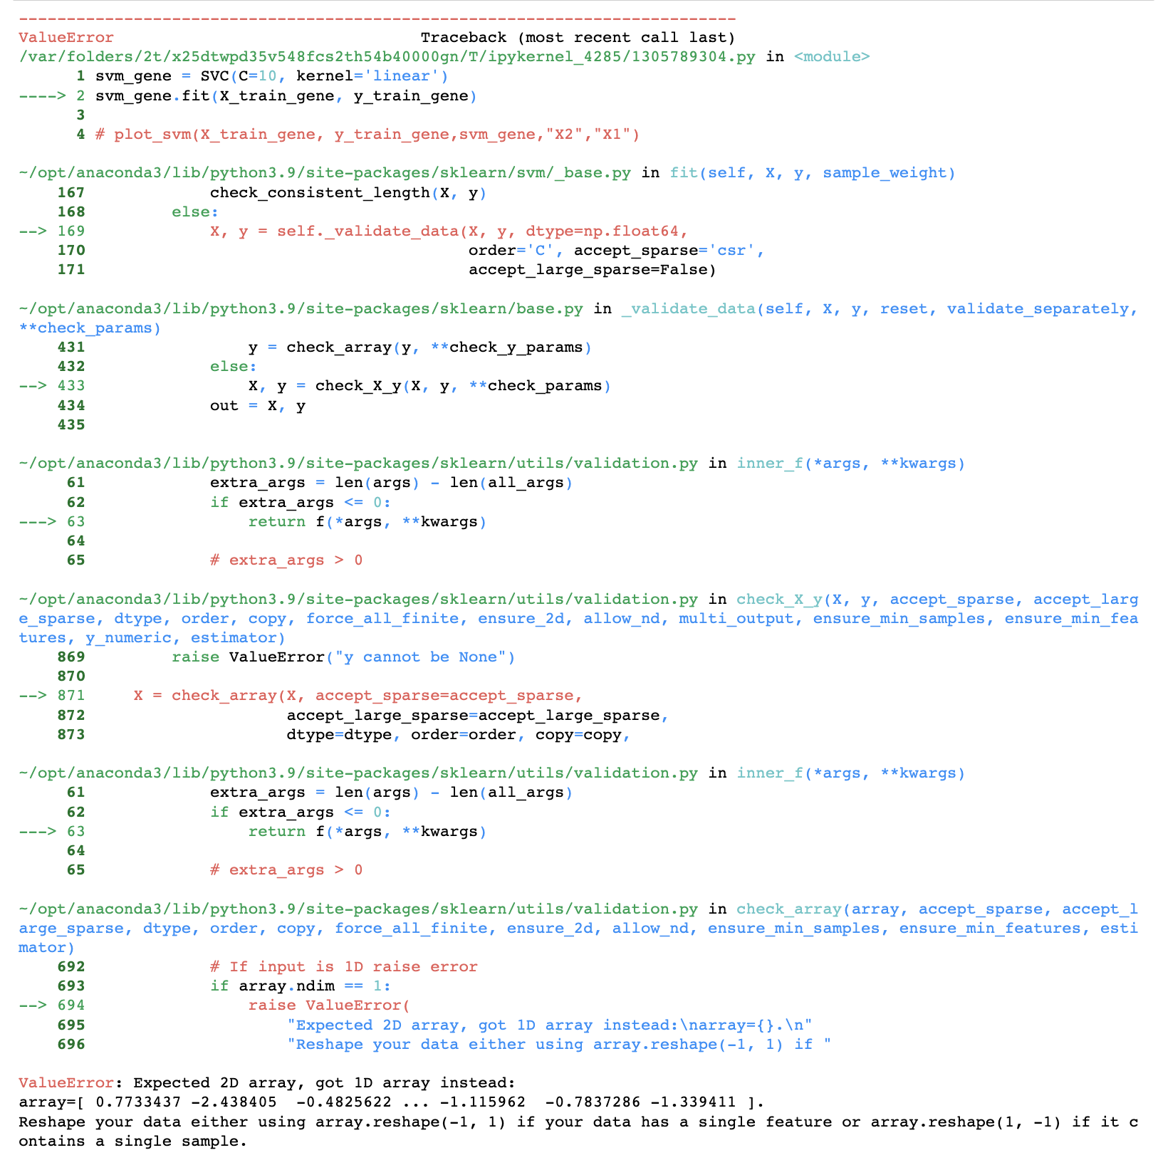The width and height of the screenshot is (1158, 1165).
Task: Click "order='C', accept_sparse='csr'," on line 170
Action: [x=616, y=251]
